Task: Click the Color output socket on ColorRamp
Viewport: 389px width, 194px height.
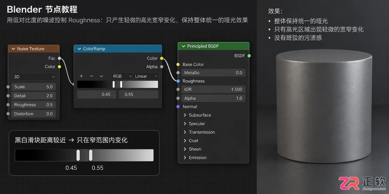Action: tap(162, 58)
